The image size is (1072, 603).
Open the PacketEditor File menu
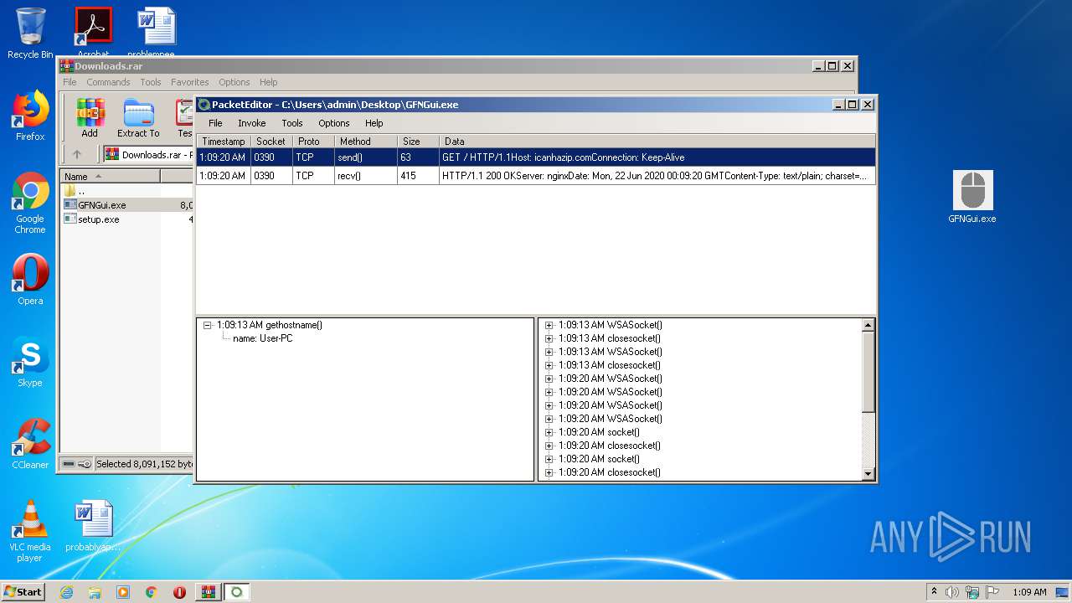pos(215,123)
